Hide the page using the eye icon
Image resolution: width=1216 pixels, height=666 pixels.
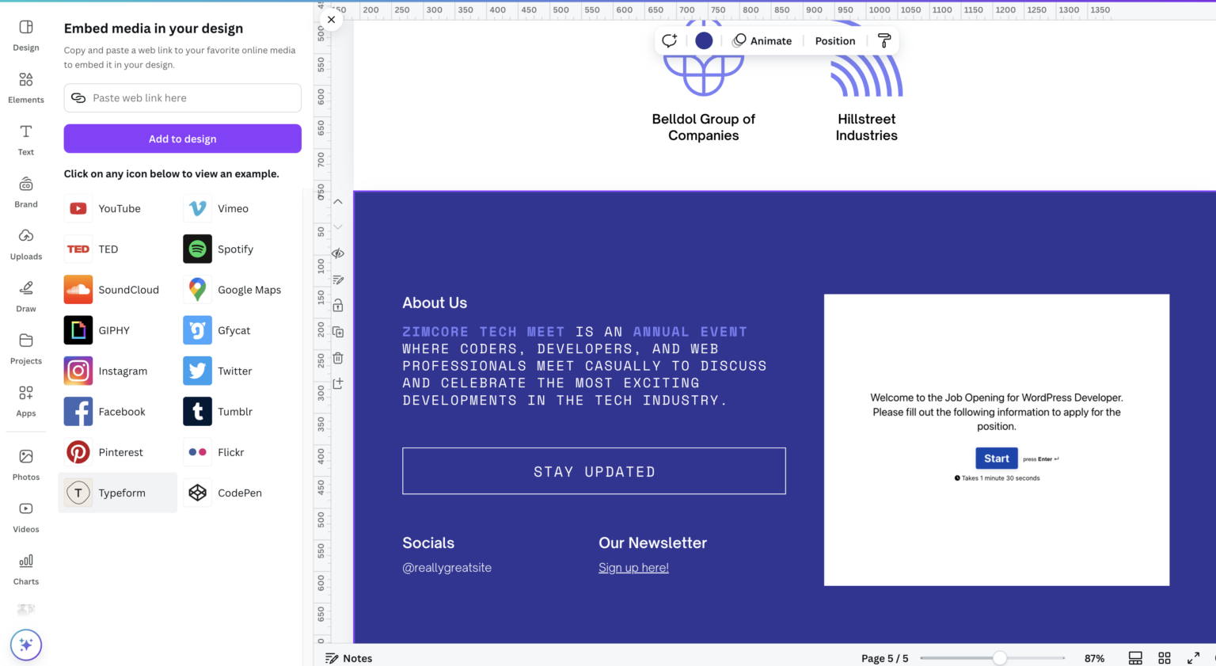point(338,253)
